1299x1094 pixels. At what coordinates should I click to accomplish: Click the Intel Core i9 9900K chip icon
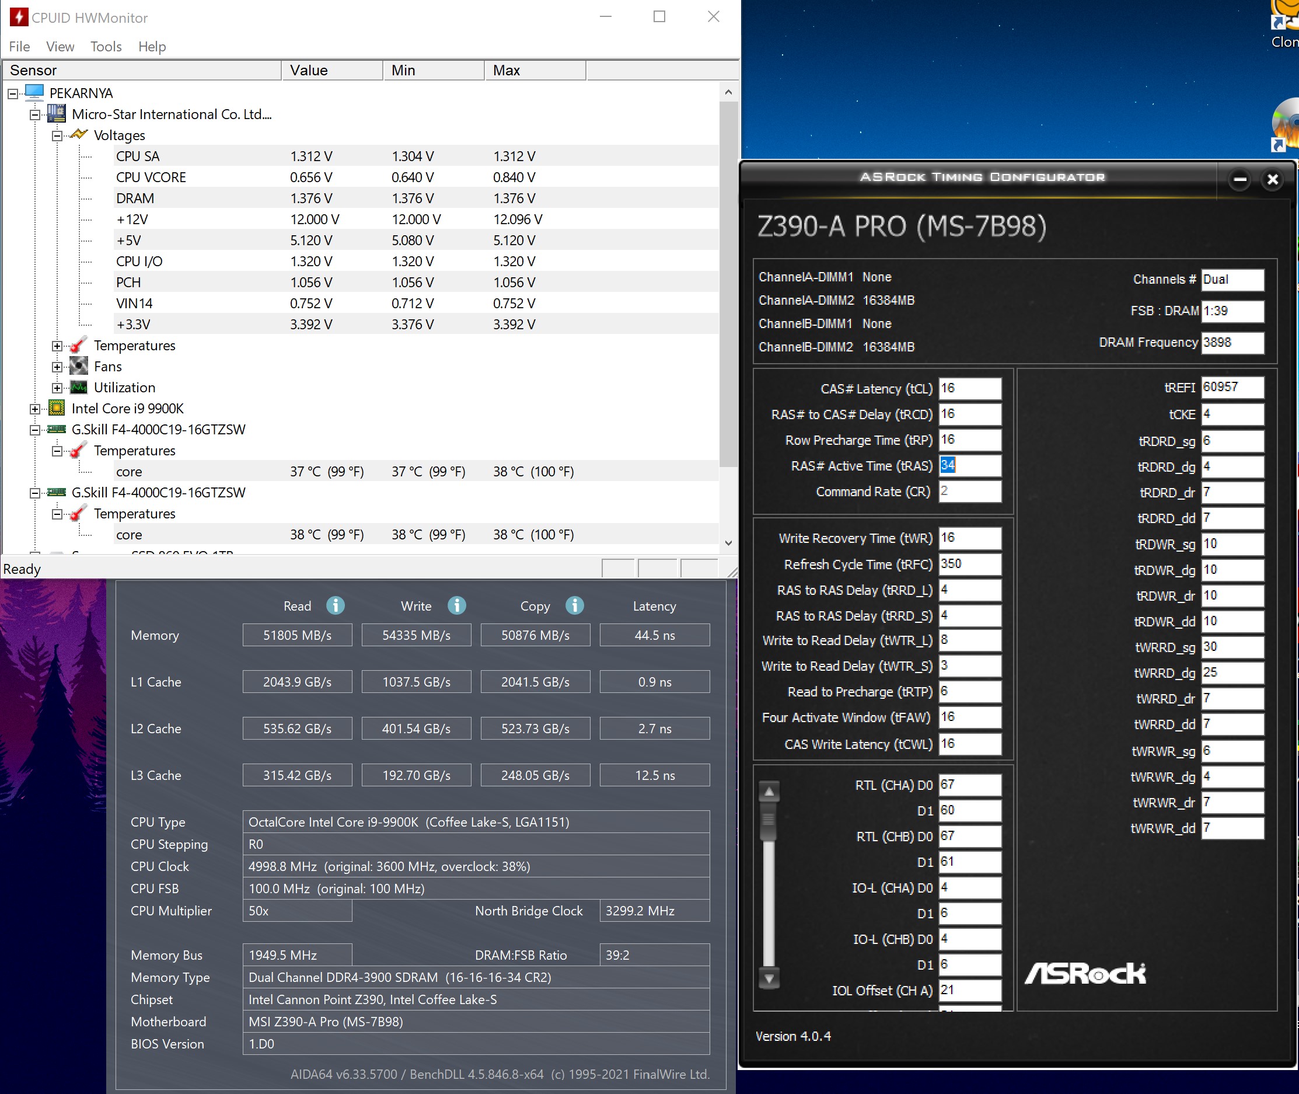point(57,408)
